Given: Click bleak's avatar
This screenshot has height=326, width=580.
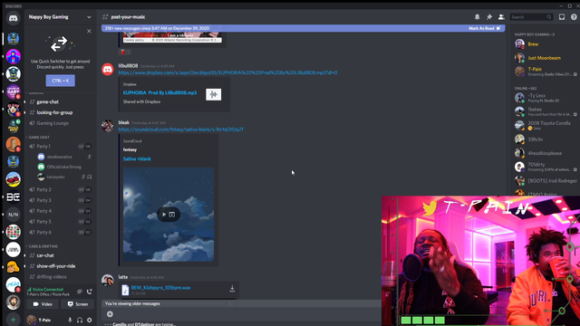Looking at the screenshot, I should pos(108,126).
